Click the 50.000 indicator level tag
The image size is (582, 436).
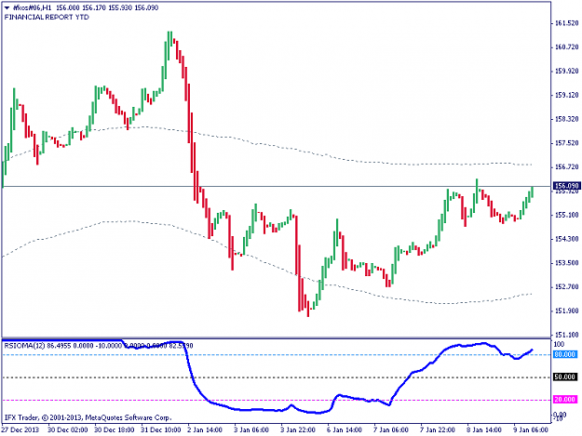(x=565, y=377)
